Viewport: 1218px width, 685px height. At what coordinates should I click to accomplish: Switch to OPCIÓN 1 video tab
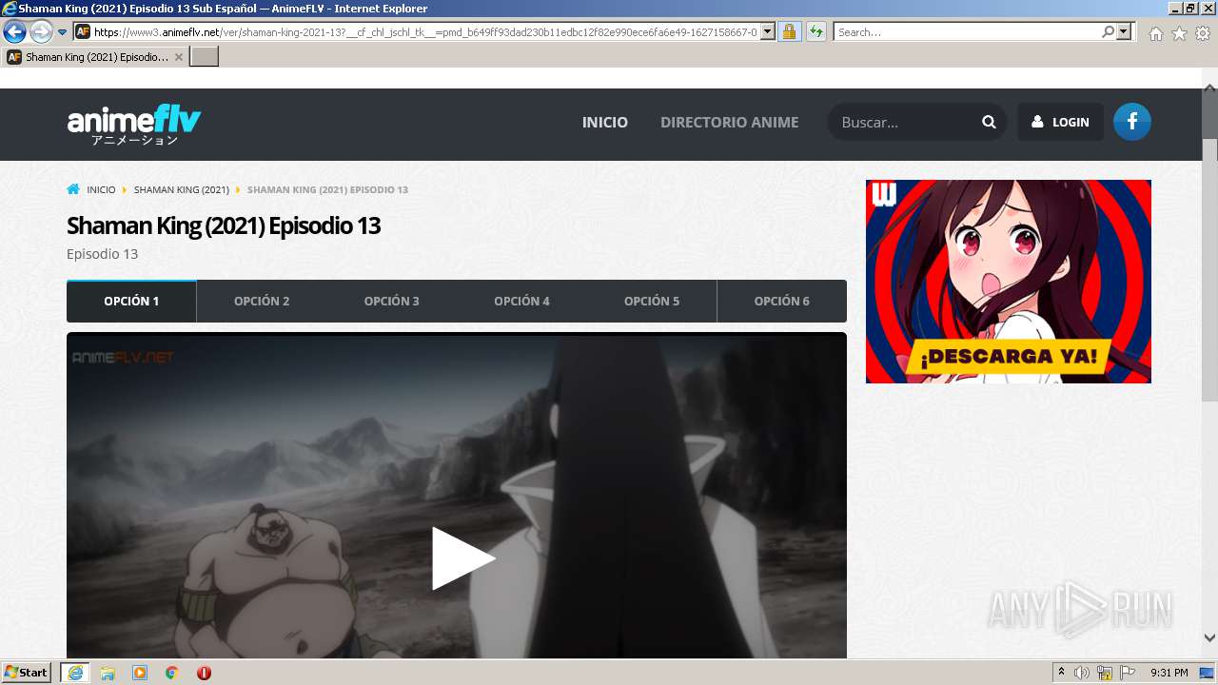tap(131, 301)
